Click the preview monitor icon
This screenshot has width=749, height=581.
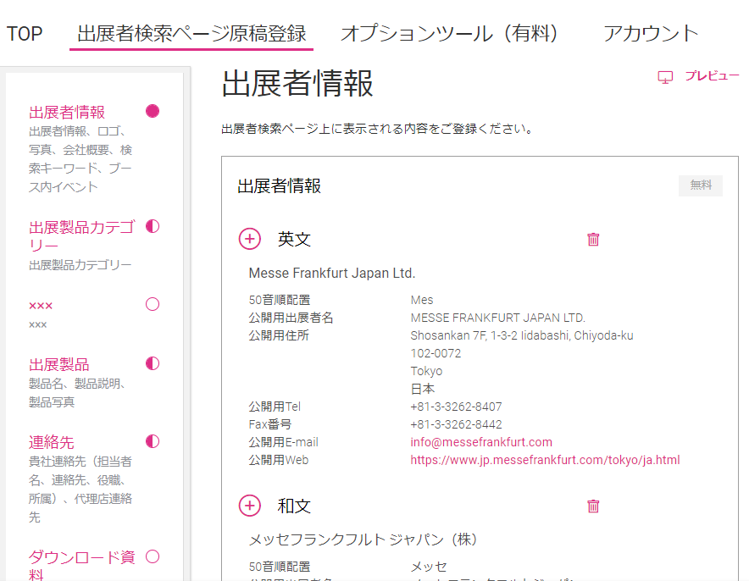[665, 77]
